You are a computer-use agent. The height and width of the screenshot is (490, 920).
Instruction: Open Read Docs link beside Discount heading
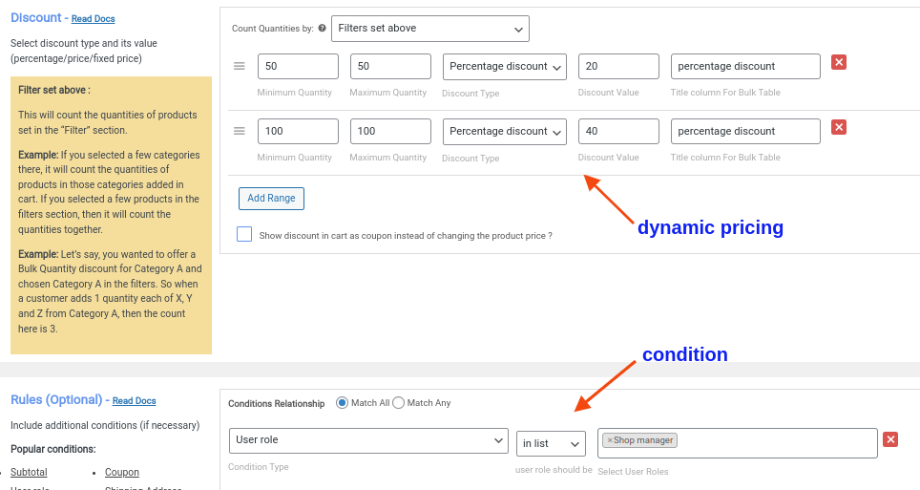coord(93,19)
